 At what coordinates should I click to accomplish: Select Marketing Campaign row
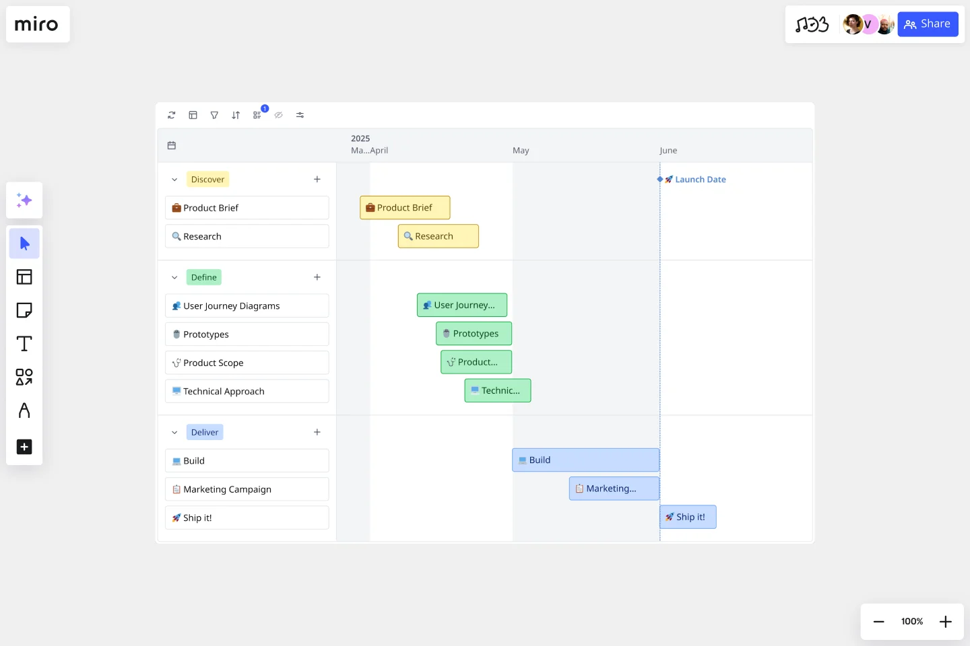[247, 489]
